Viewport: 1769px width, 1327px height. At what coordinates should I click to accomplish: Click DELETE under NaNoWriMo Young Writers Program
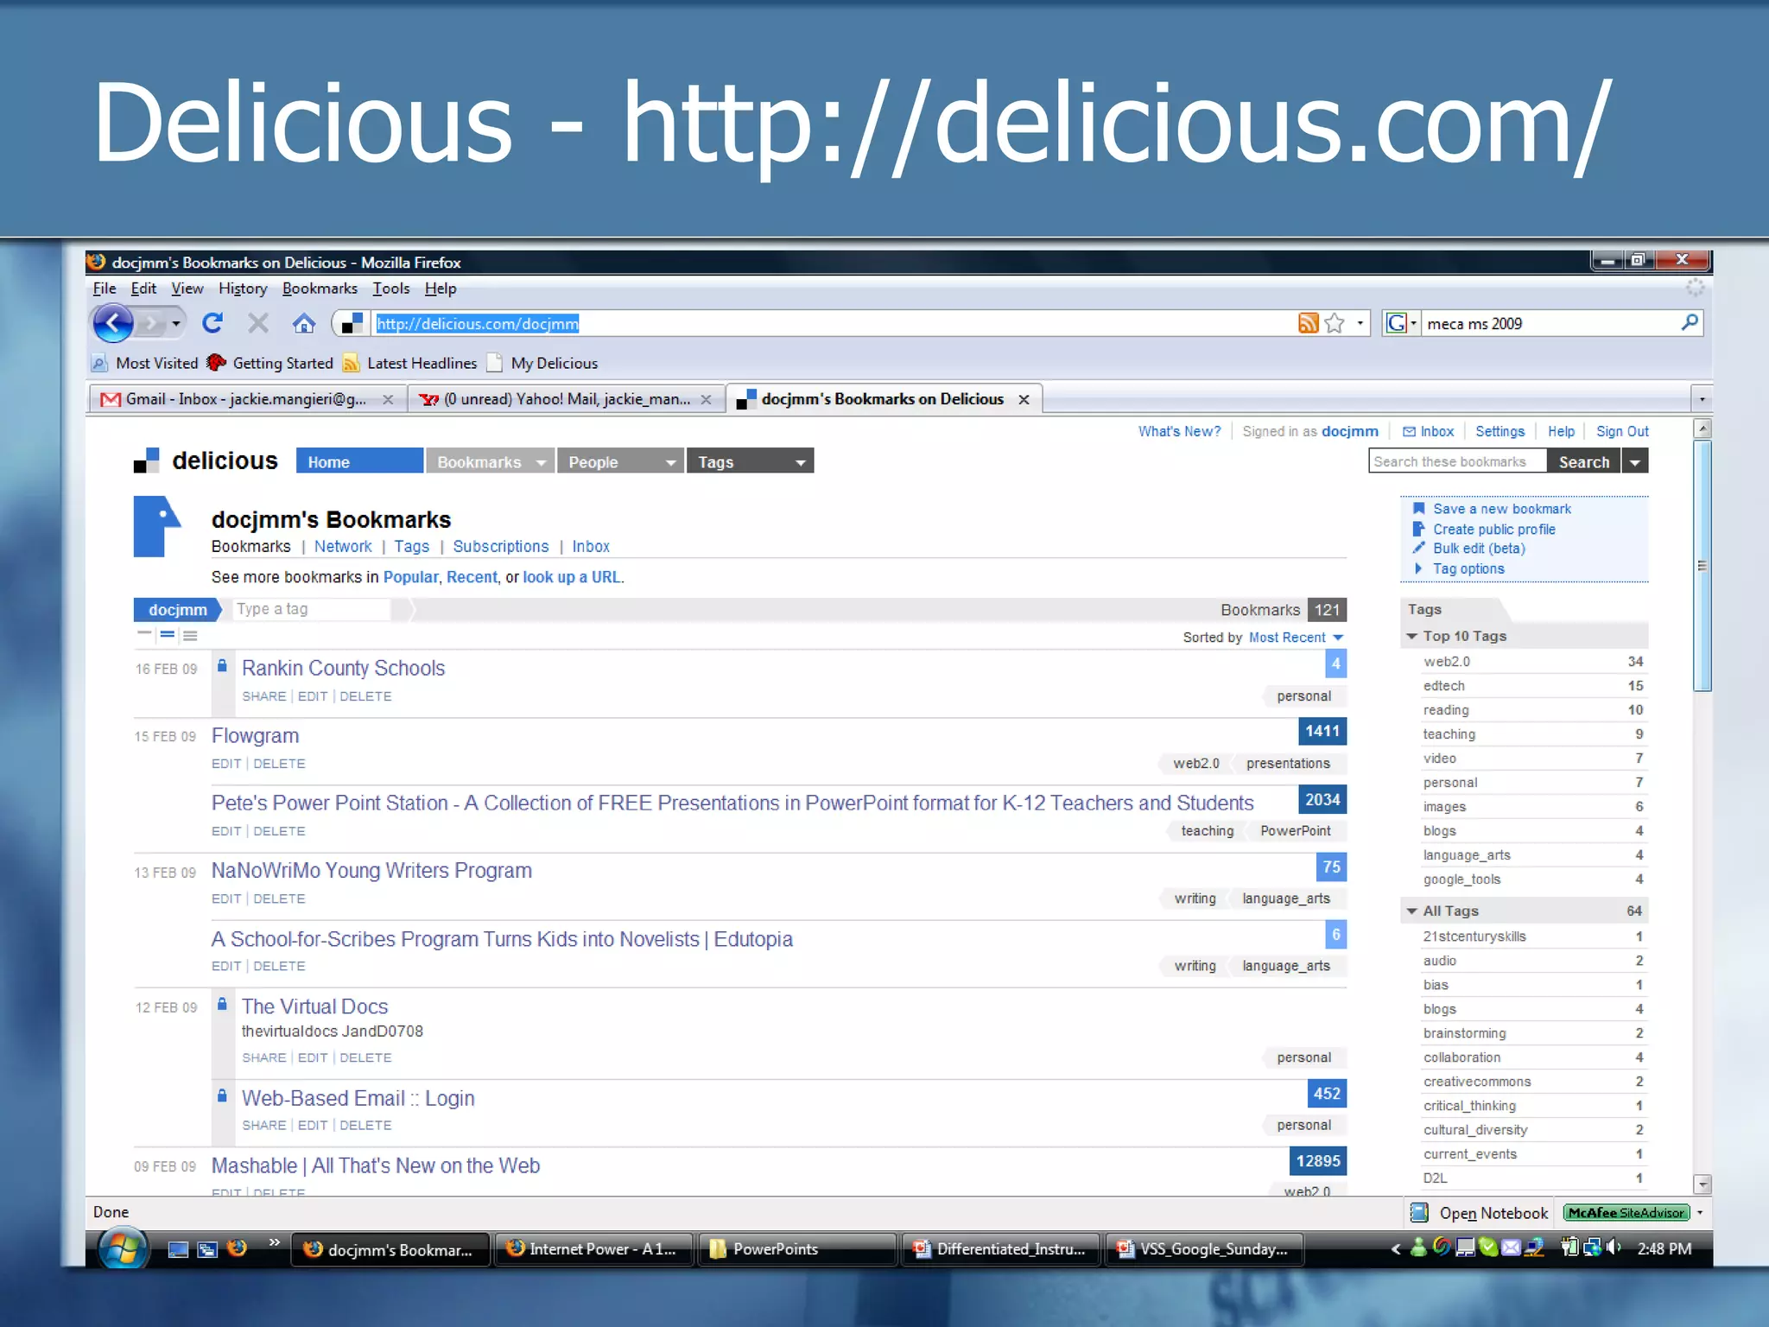[279, 898]
